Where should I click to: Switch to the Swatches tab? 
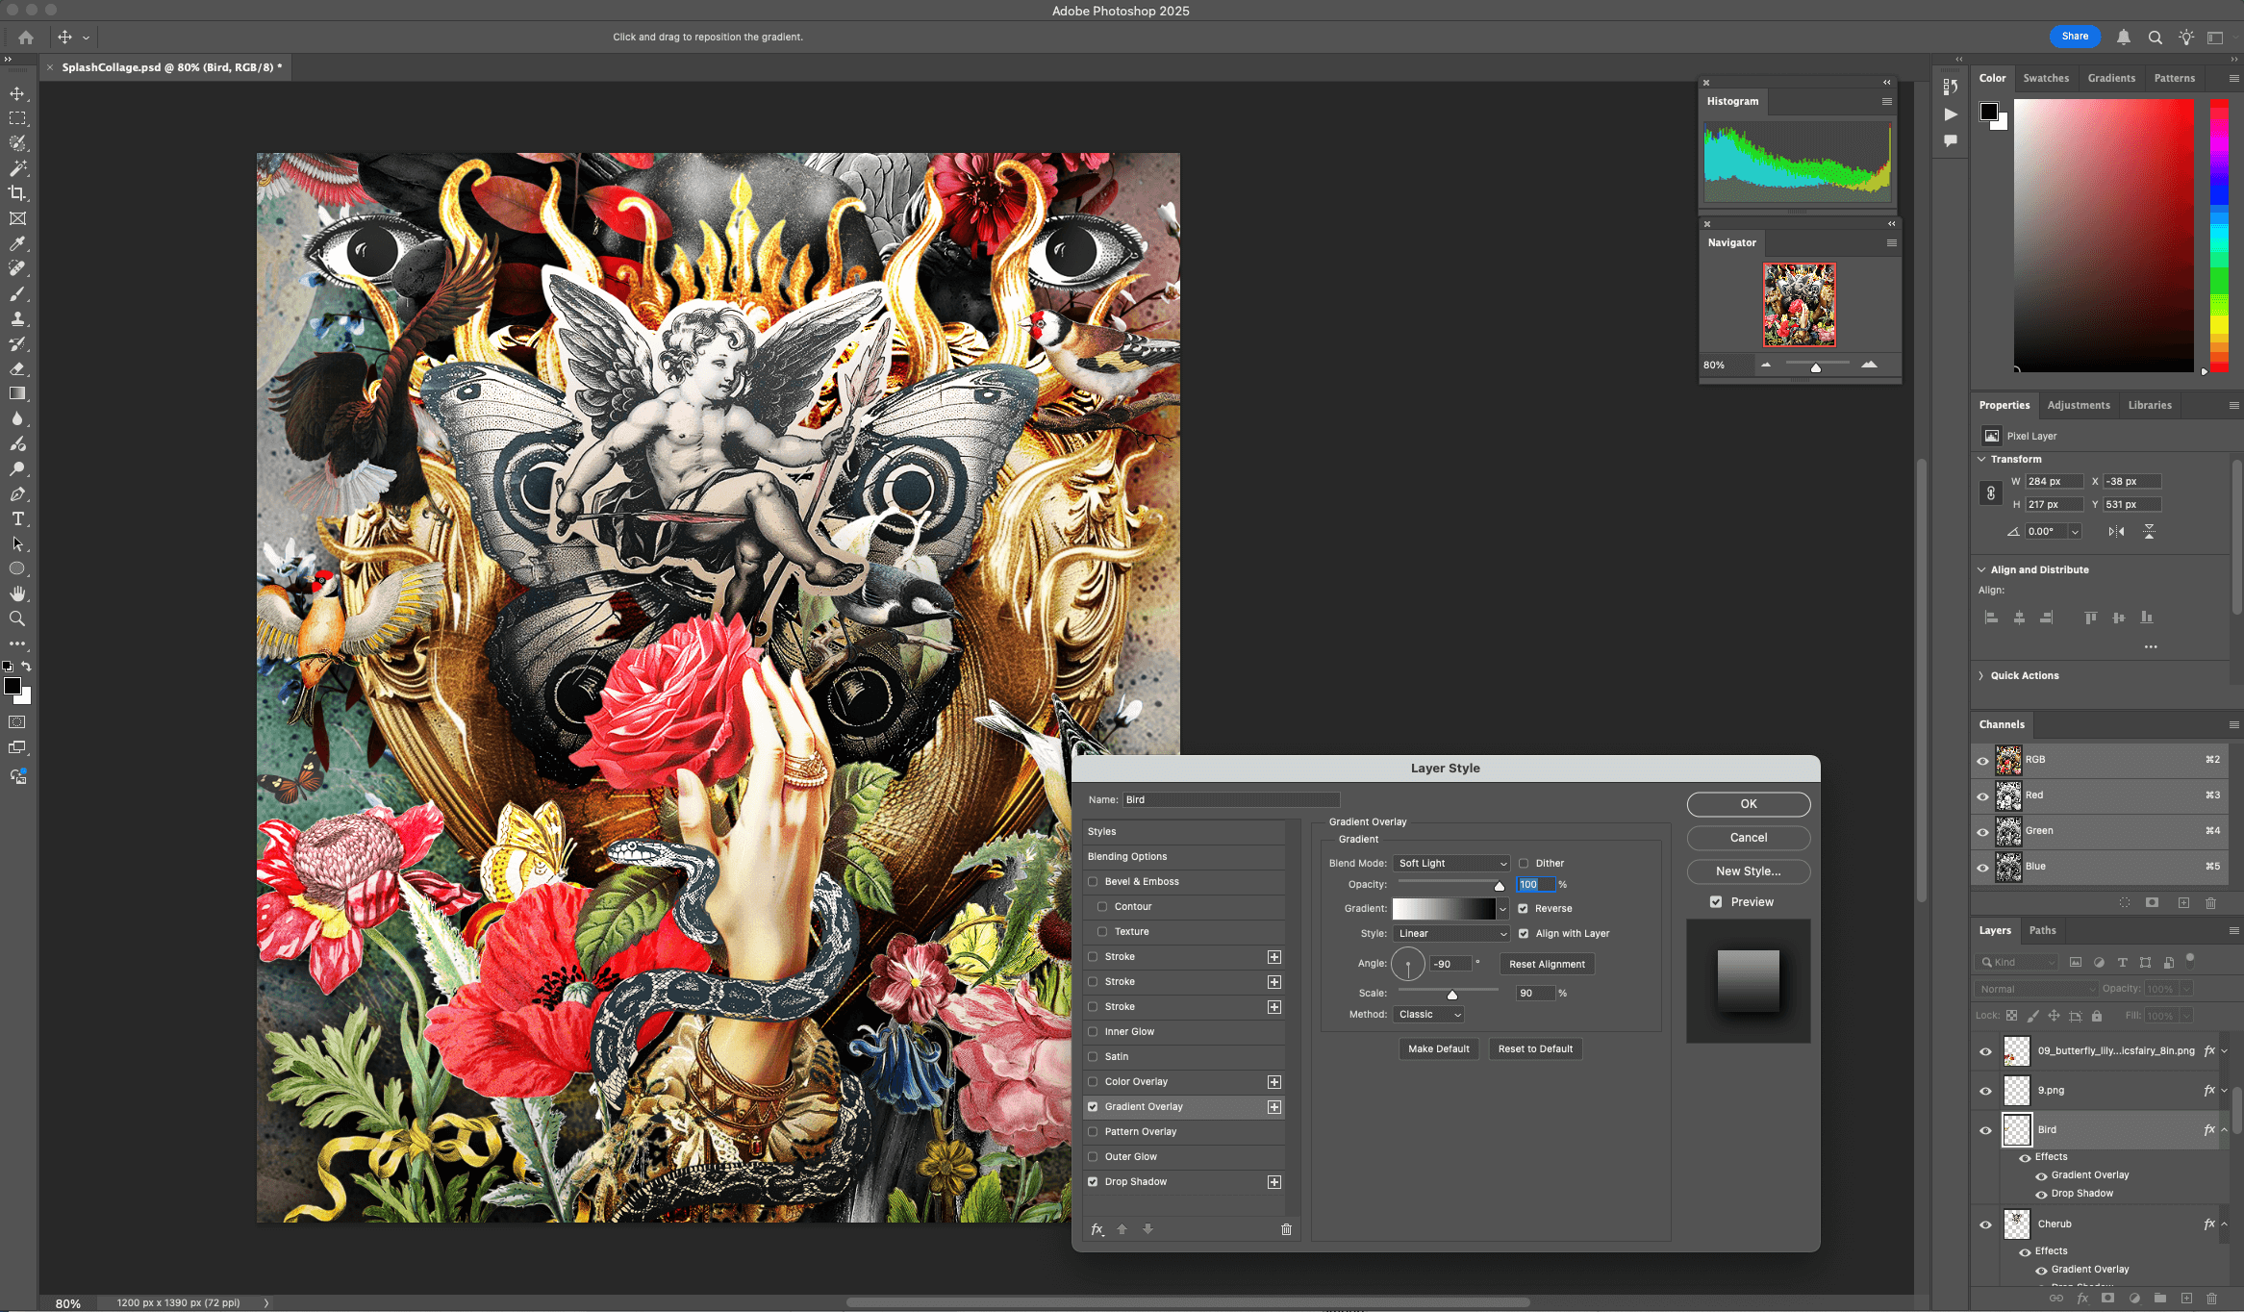[x=2046, y=79]
